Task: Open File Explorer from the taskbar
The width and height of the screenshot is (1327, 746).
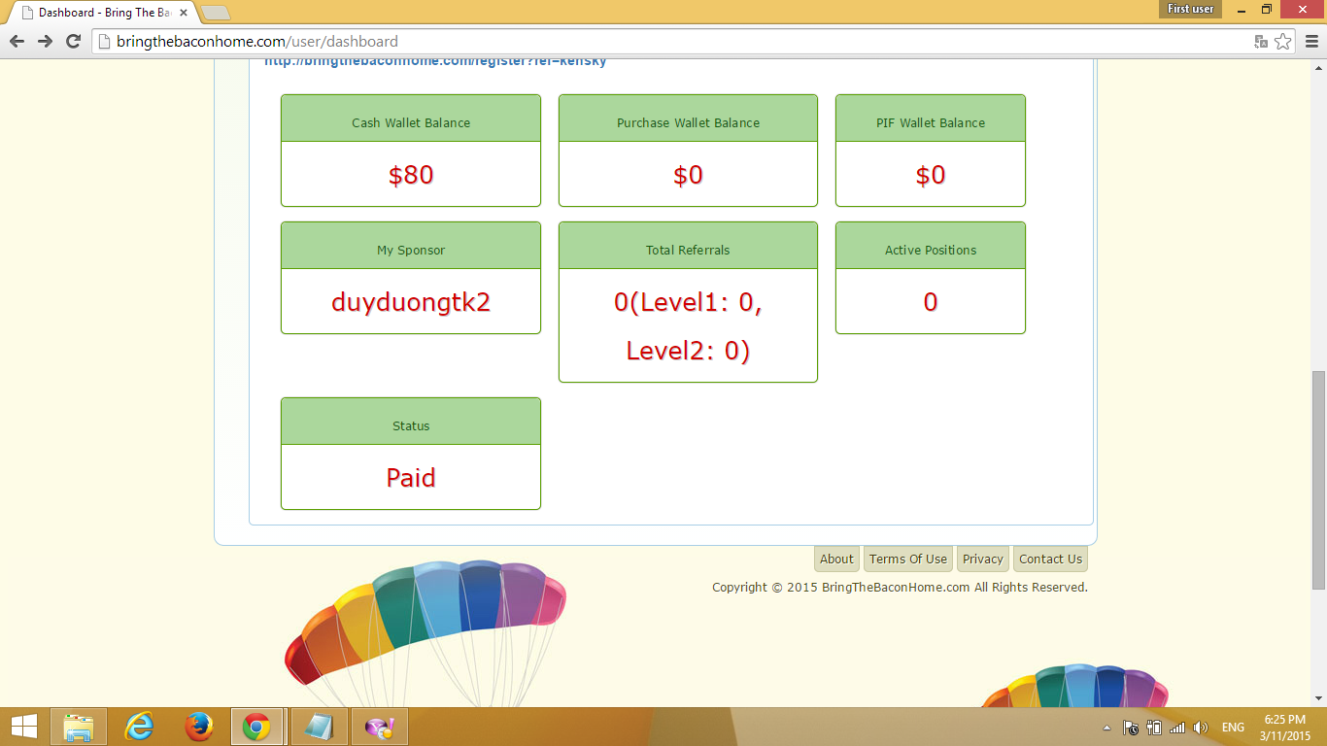Action: click(x=80, y=726)
